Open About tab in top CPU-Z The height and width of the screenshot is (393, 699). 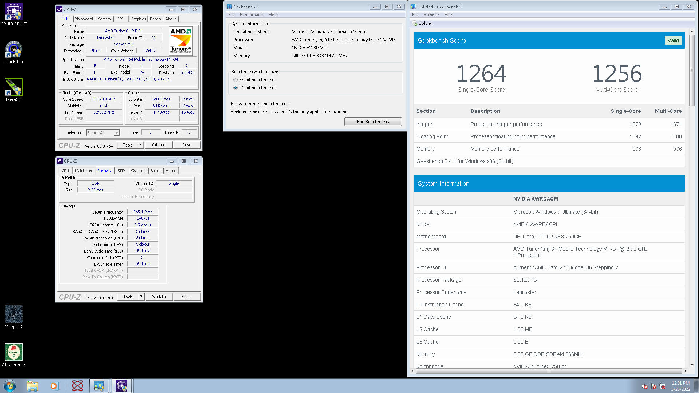click(x=171, y=19)
